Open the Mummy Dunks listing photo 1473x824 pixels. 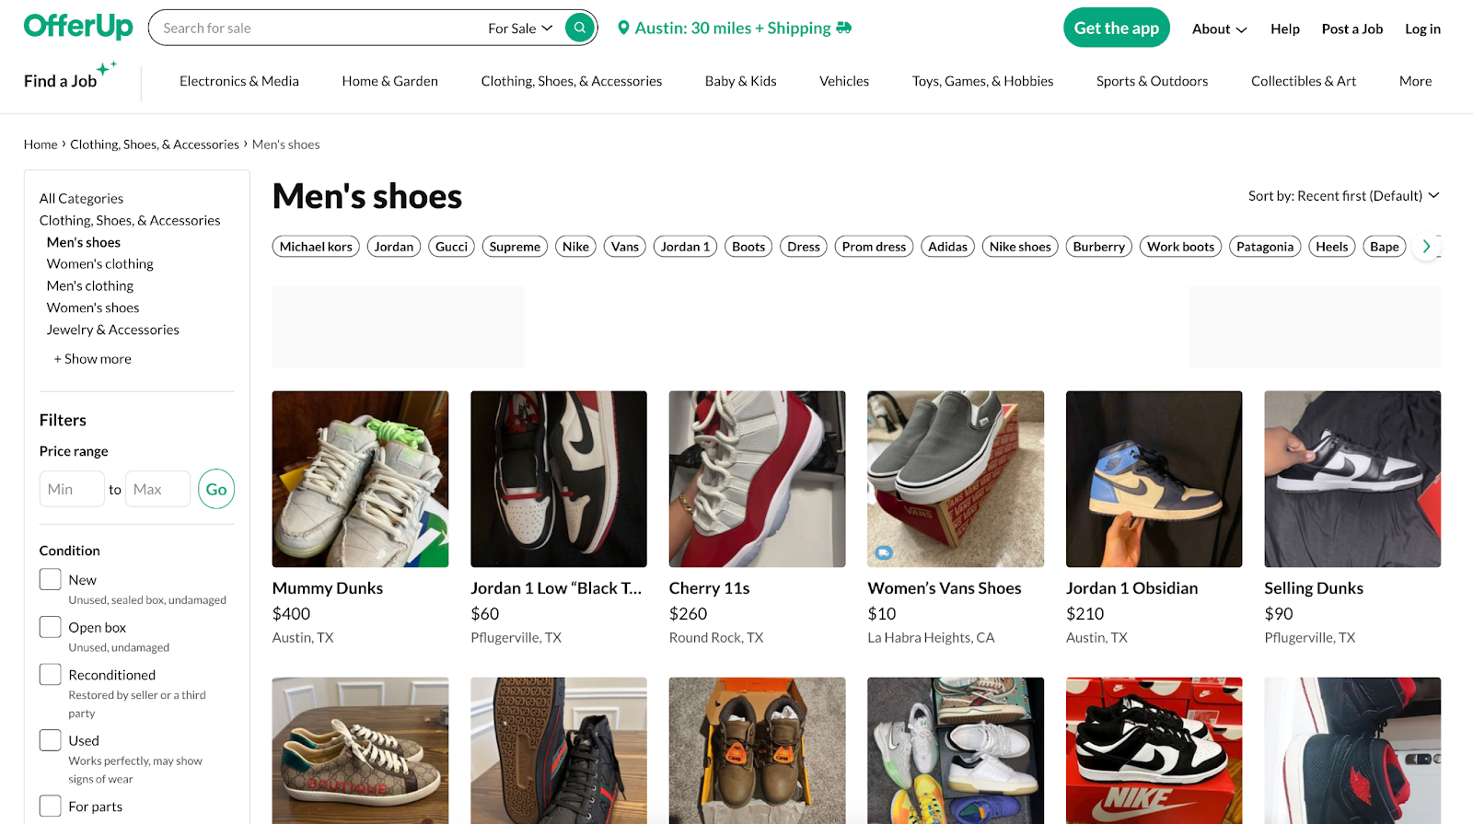tap(360, 479)
